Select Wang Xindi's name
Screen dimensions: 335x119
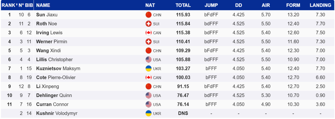tap(48, 50)
